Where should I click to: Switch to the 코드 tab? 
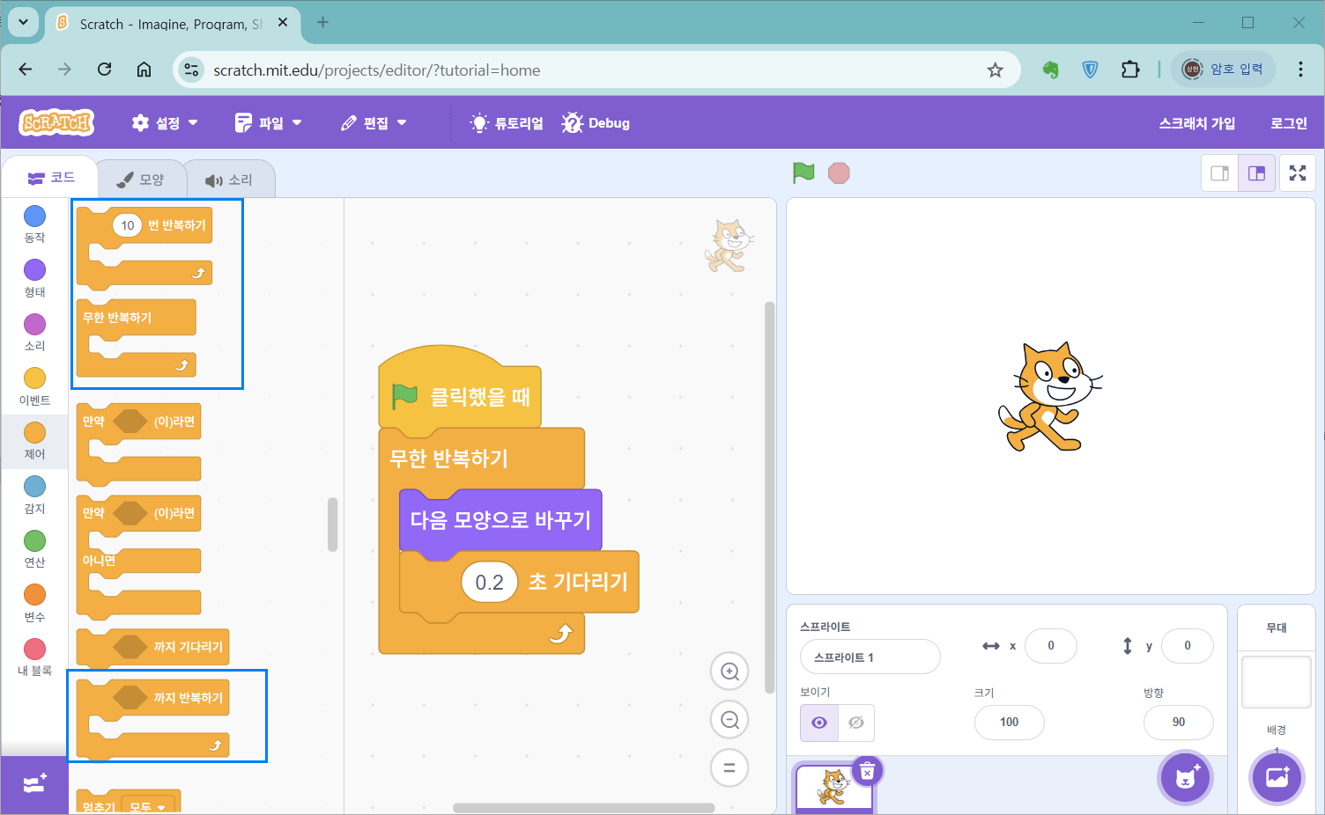[51, 178]
